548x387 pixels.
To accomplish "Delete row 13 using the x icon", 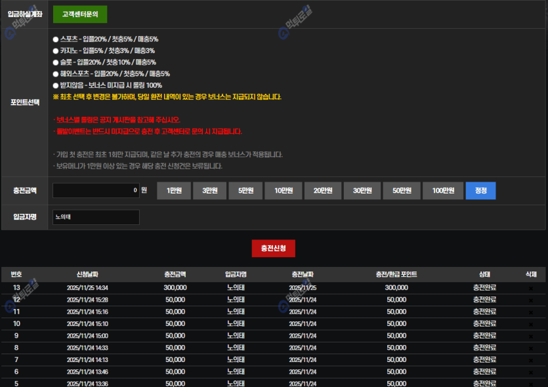I will pyautogui.click(x=531, y=288).
